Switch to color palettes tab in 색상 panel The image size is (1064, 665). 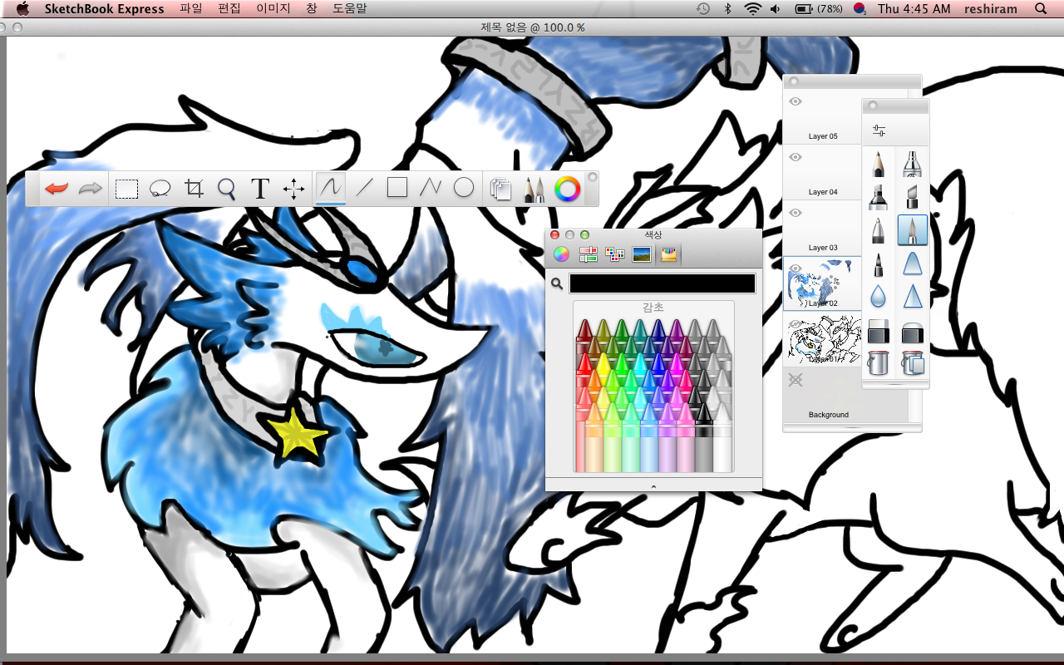pyautogui.click(x=615, y=254)
